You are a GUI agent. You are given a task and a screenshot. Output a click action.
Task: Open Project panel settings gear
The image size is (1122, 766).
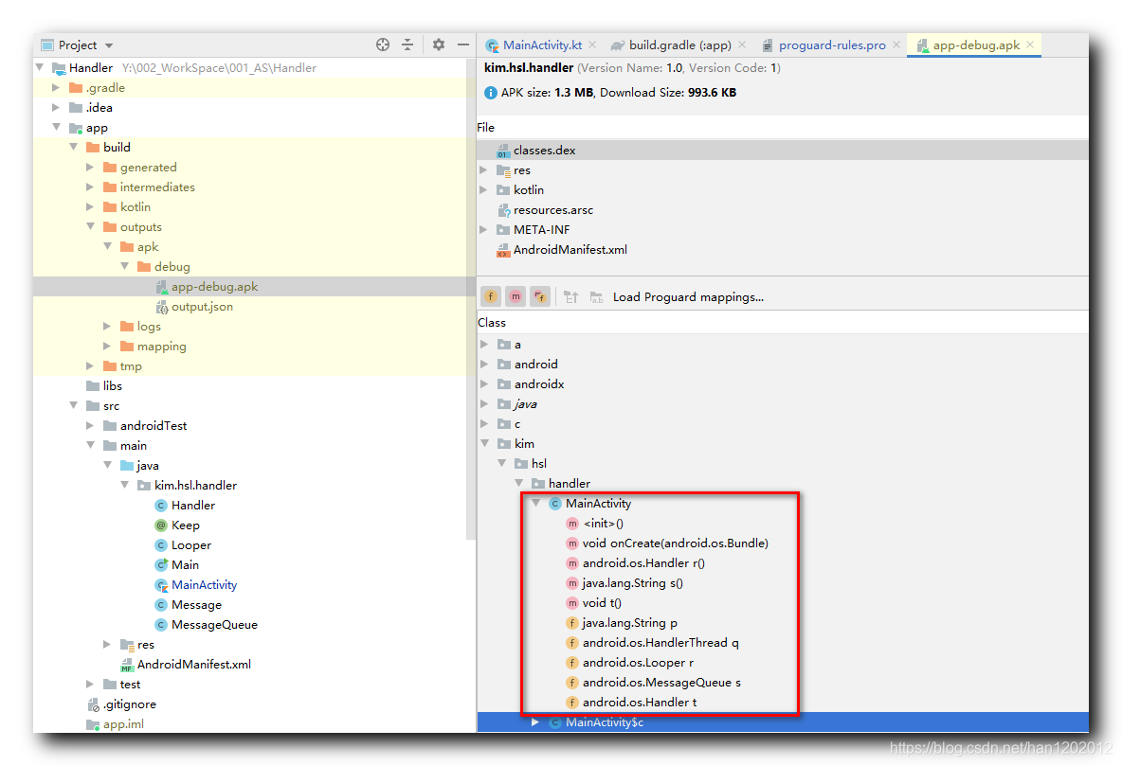(437, 45)
